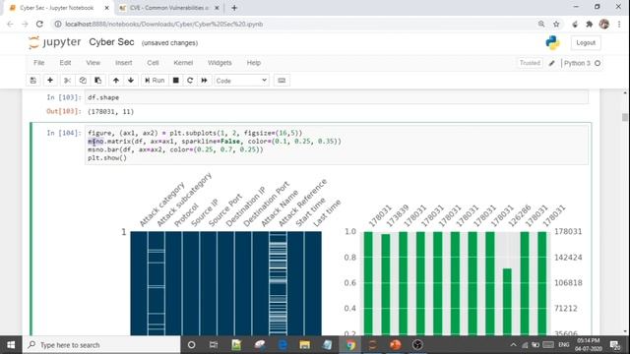Open Edge icon in taskbar
630x354 pixels.
pos(283,345)
